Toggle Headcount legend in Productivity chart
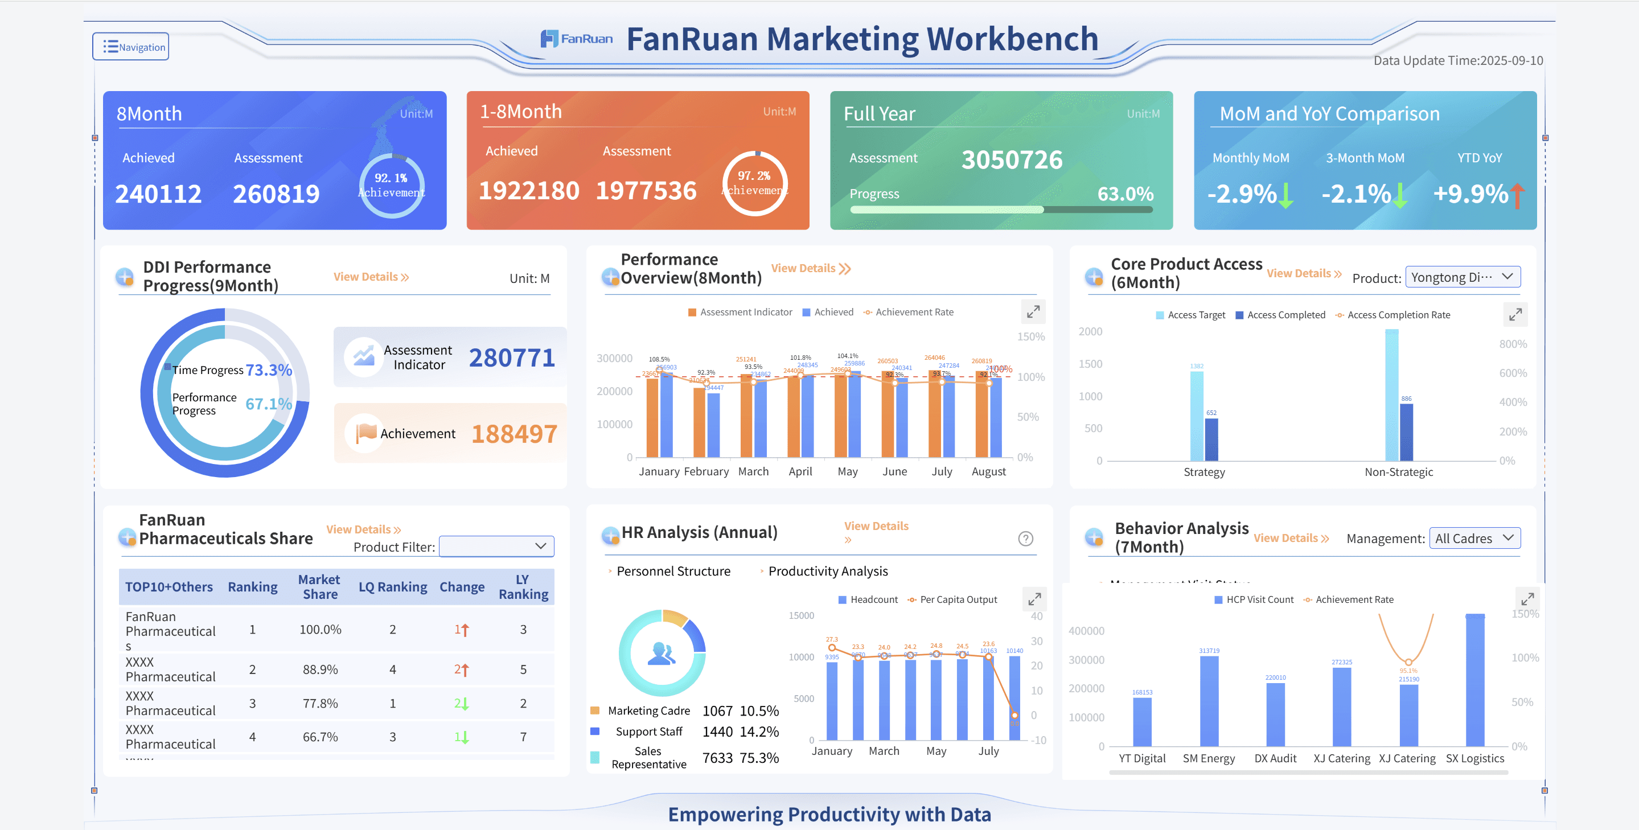 click(x=868, y=600)
